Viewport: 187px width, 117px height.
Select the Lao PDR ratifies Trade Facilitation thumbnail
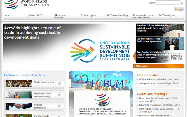160,43
